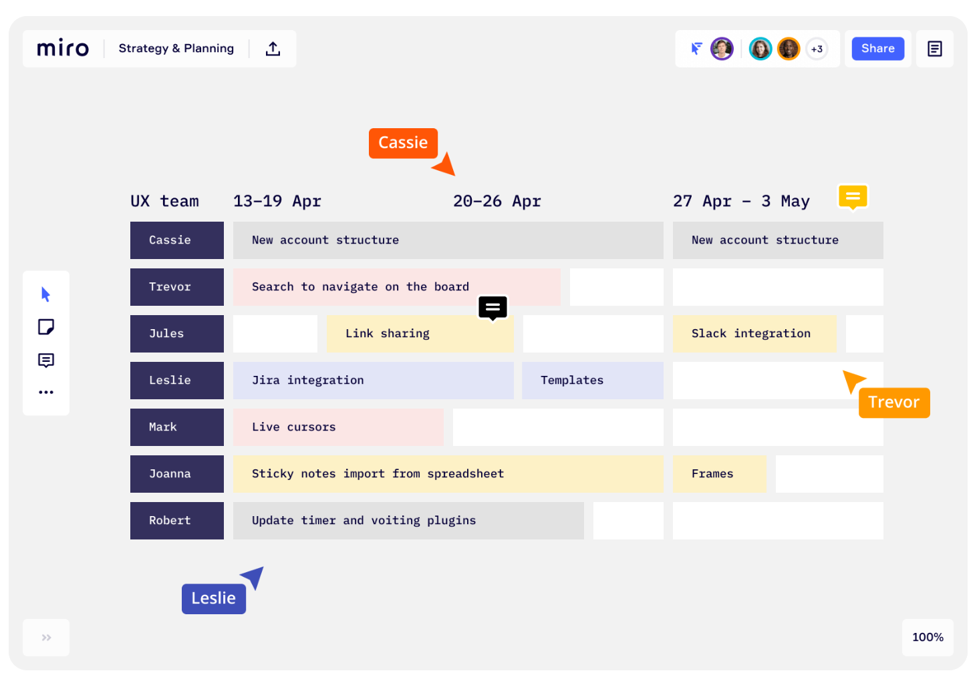Expand the bottom-left double chevron panel
This screenshot has width=979, height=685.
pos(46,638)
